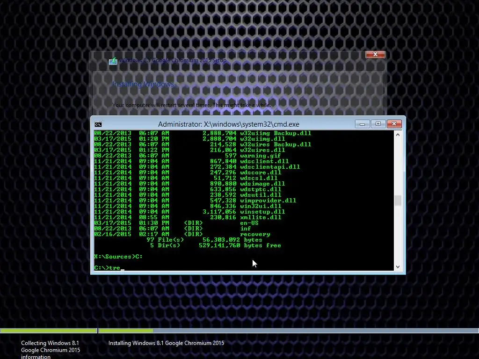Viewport: 479px width, 359px height.
Task: Click the w32uires Backup.dll line
Action: tap(203, 144)
